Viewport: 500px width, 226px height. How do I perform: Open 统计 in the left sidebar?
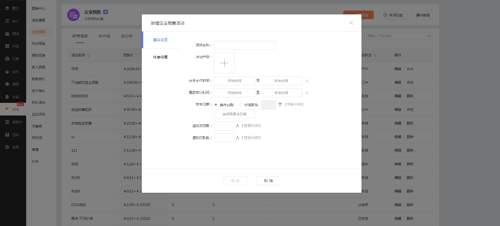[13, 21]
